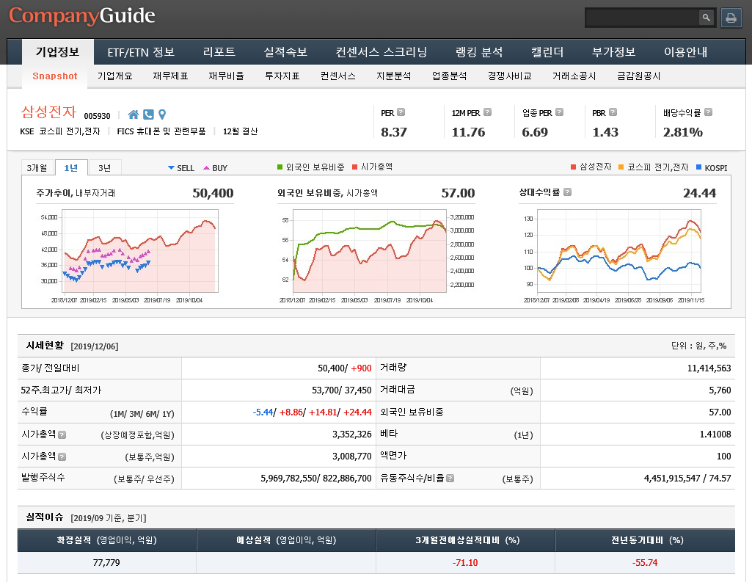This screenshot has height=582, width=752.
Task: Click the stock code 005930
Action: pos(97,116)
